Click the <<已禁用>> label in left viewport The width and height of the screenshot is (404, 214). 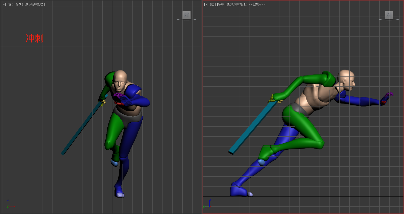coord(257,4)
